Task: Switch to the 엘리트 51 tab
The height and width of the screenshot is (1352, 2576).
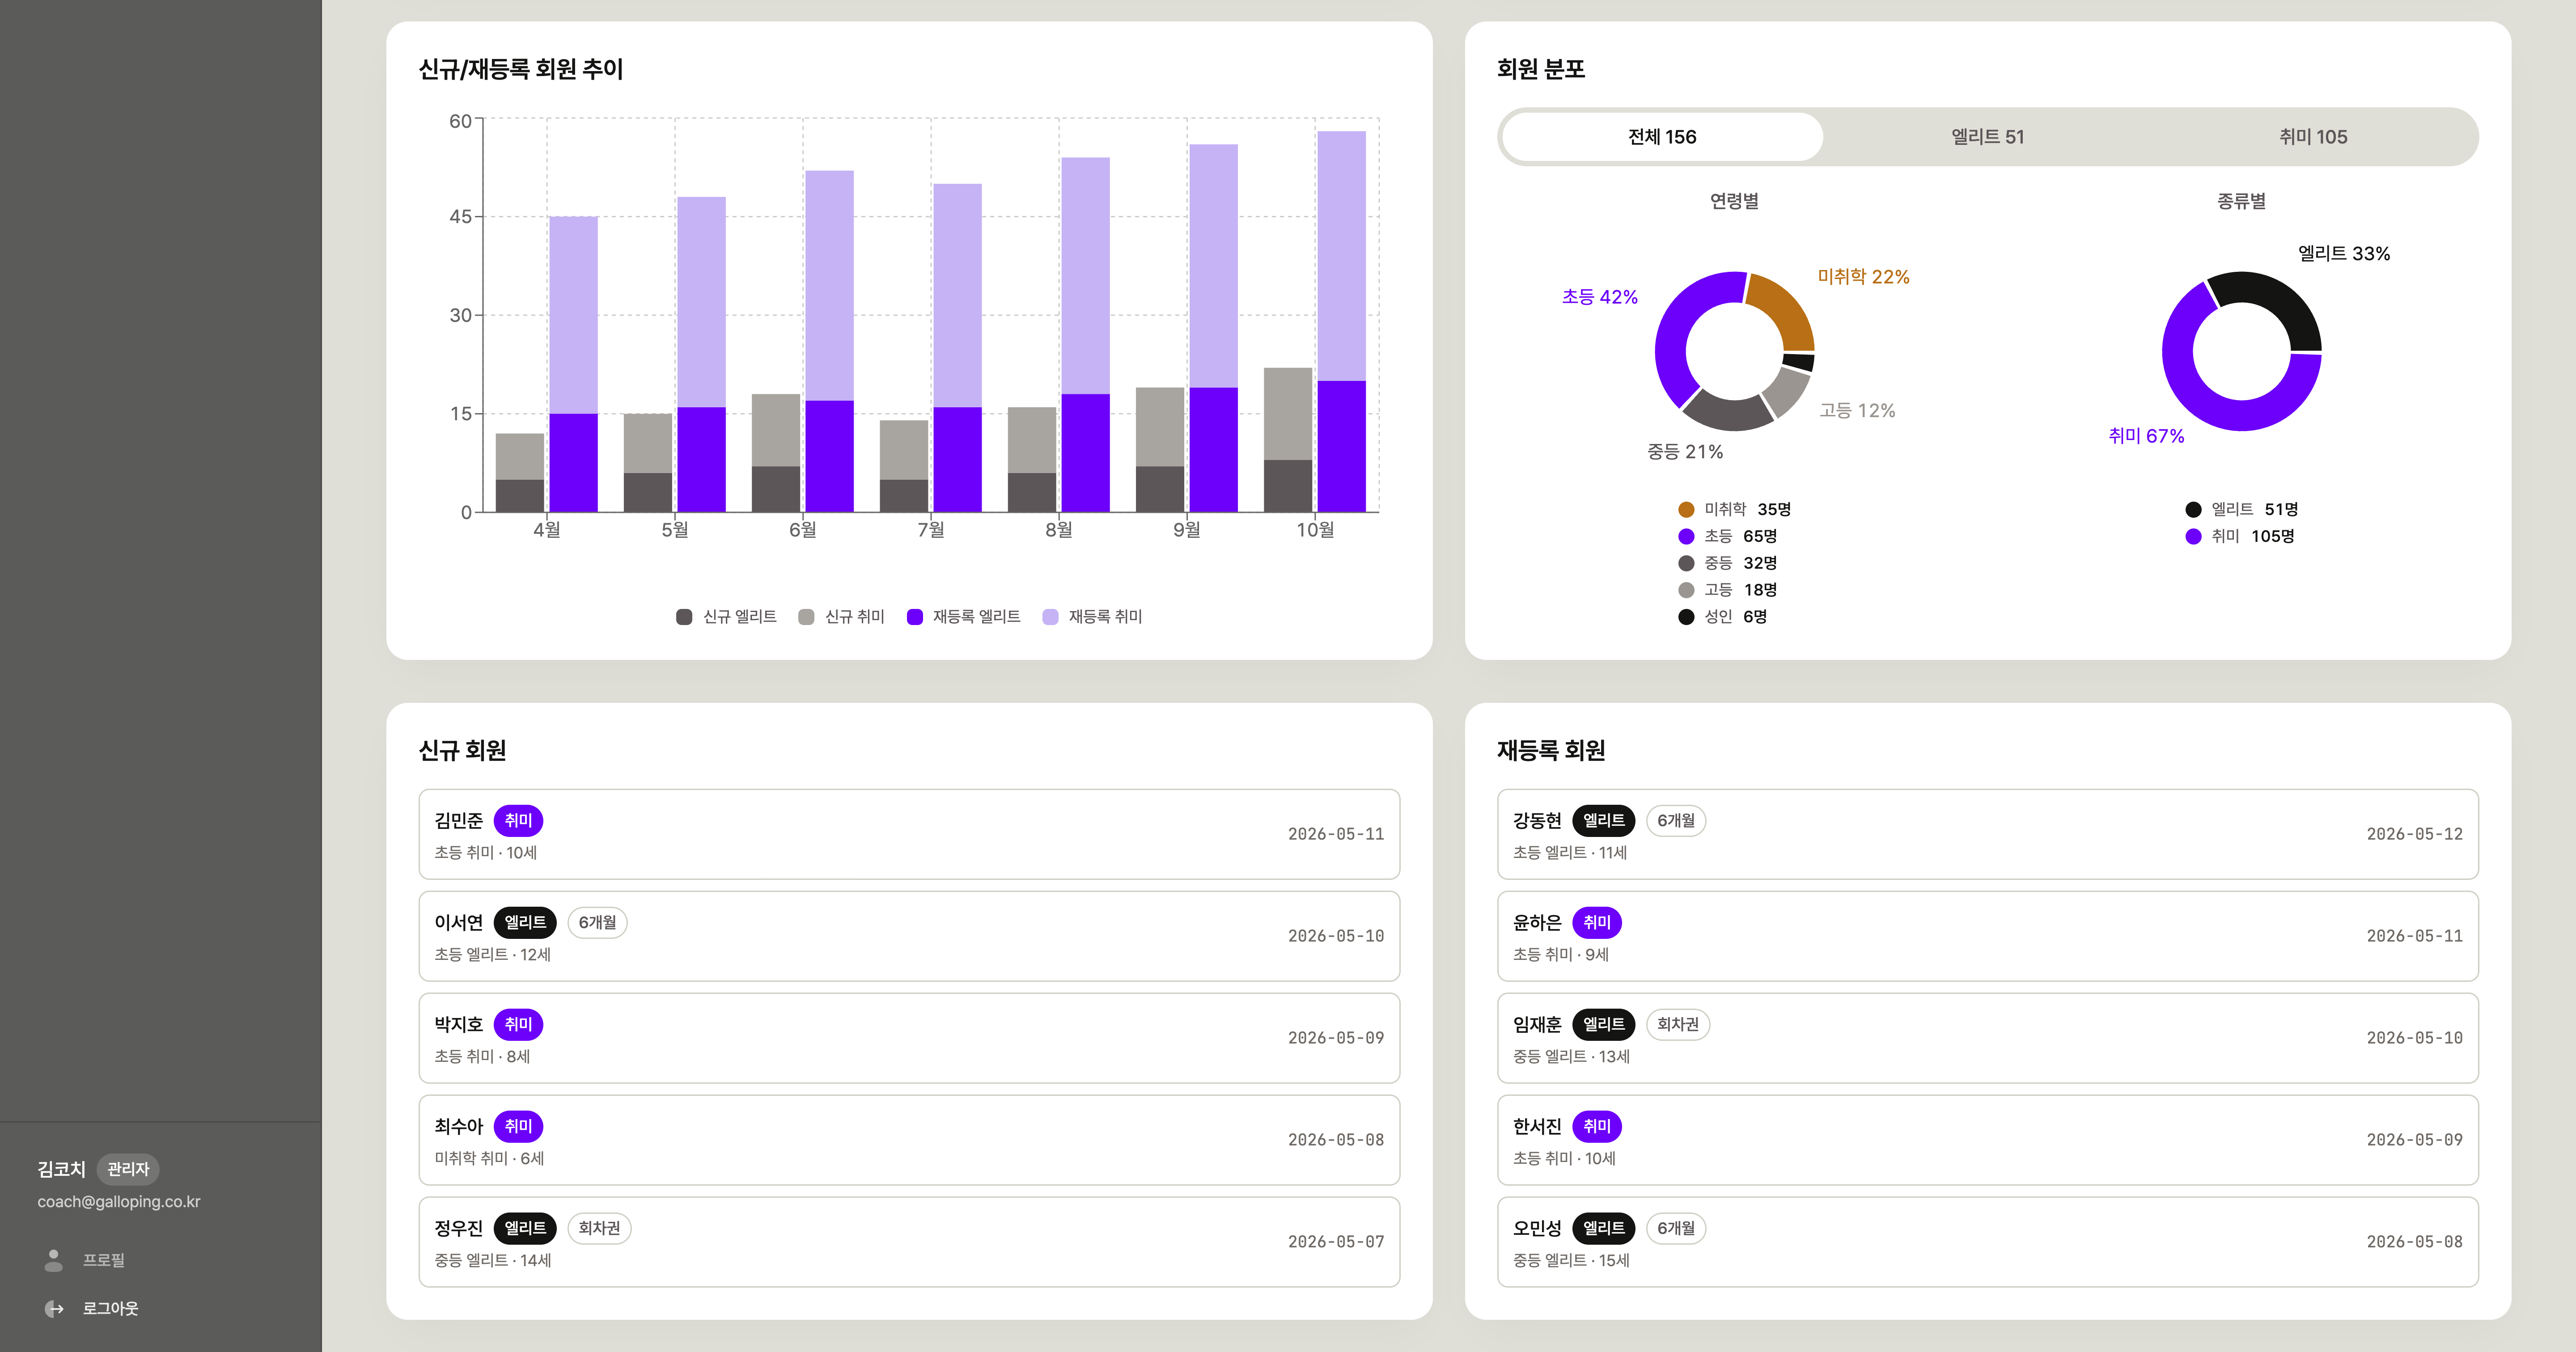Action: (1988, 137)
